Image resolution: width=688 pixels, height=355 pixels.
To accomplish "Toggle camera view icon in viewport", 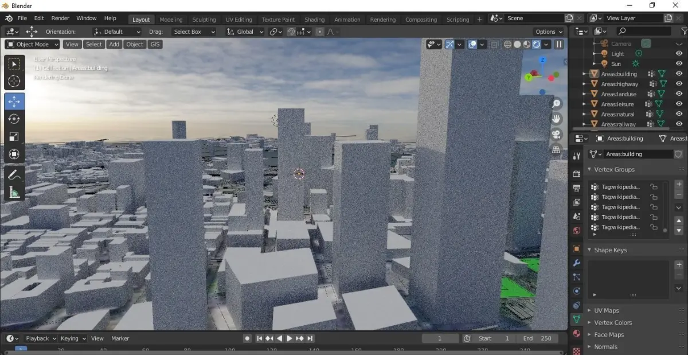I will [x=556, y=134].
